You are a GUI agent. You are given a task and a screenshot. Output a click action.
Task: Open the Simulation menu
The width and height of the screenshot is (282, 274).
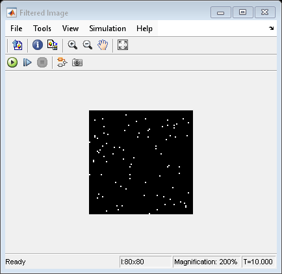[107, 29]
